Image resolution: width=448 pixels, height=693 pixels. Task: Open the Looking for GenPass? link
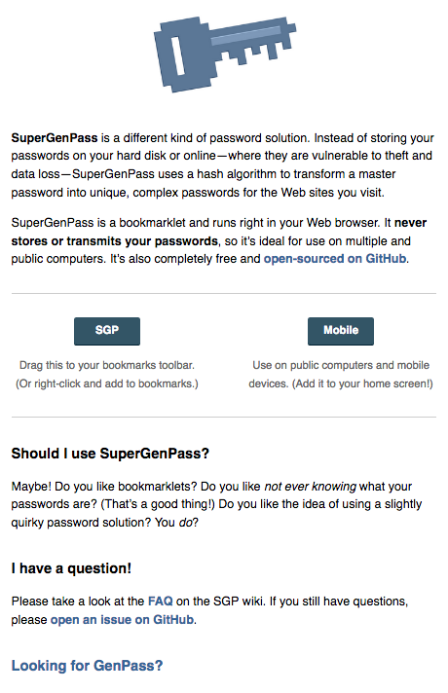(x=87, y=665)
